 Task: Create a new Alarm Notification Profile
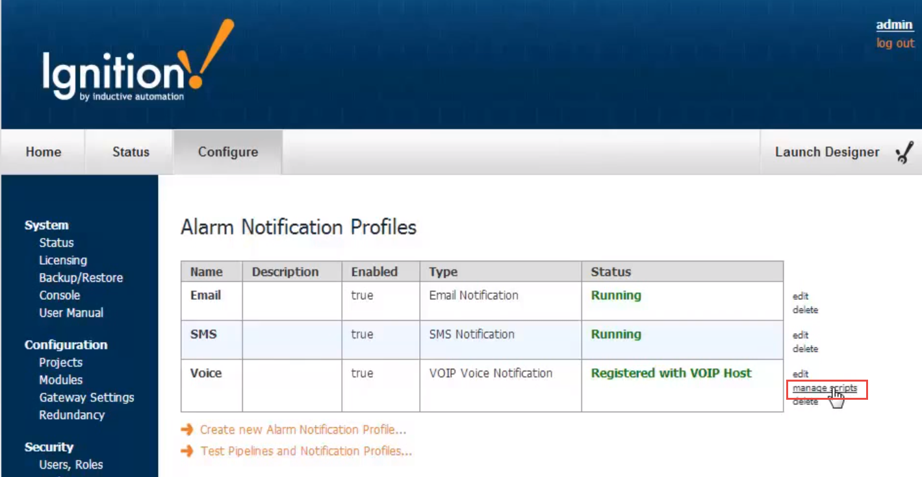tap(303, 430)
